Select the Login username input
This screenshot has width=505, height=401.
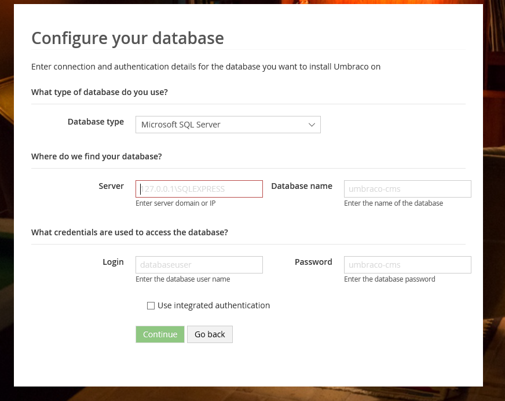[x=199, y=265]
